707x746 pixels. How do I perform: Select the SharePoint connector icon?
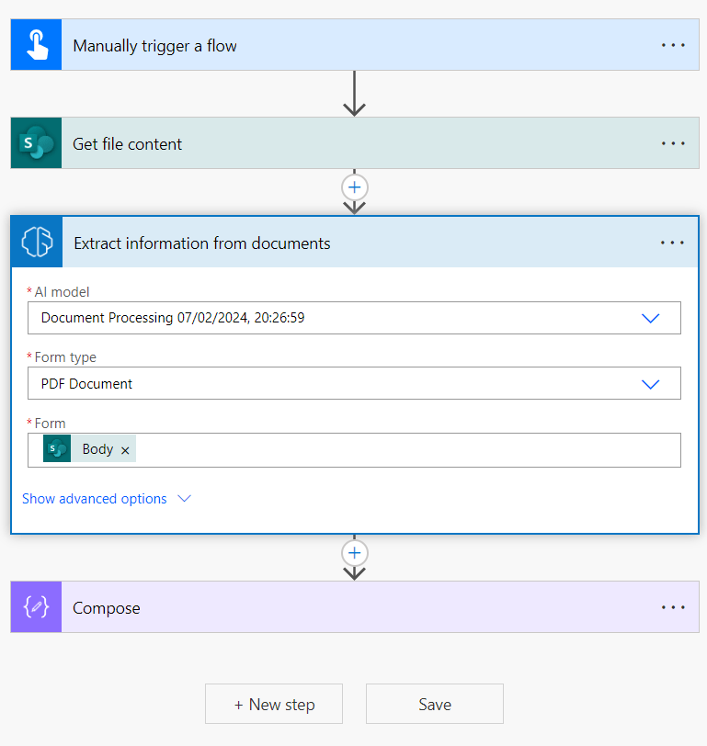(x=35, y=142)
